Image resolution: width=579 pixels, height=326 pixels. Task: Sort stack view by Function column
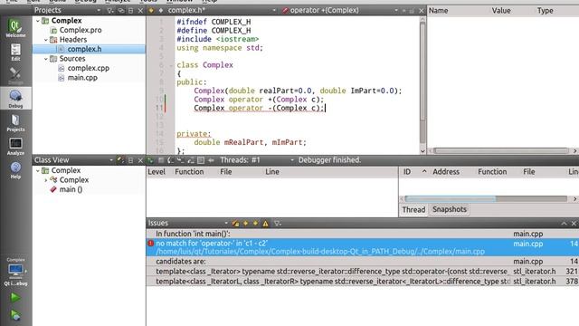click(x=189, y=172)
